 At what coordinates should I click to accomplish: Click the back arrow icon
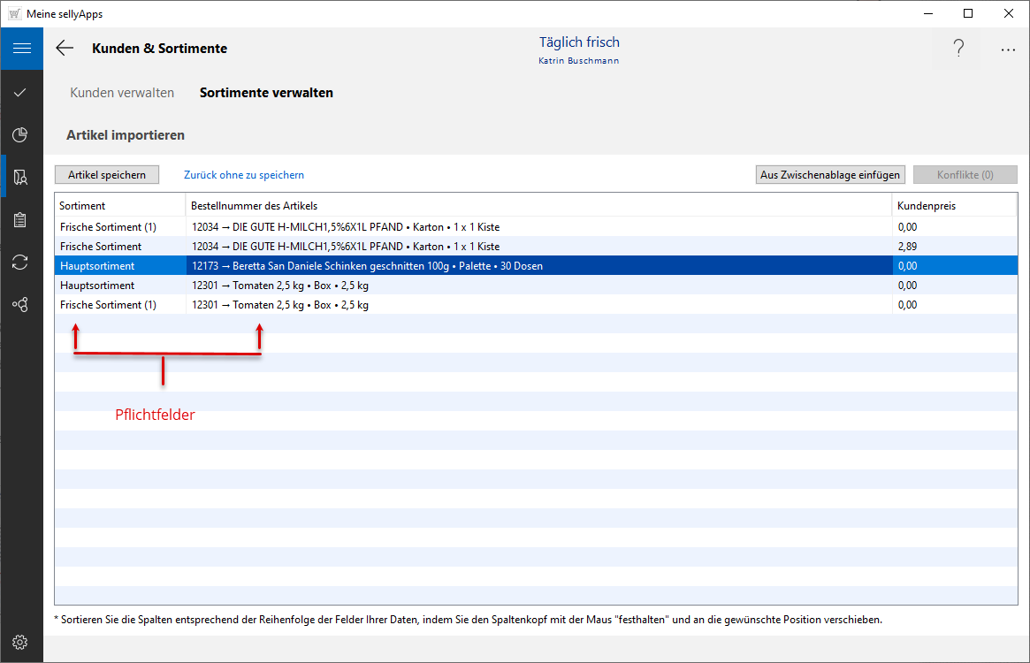(65, 49)
